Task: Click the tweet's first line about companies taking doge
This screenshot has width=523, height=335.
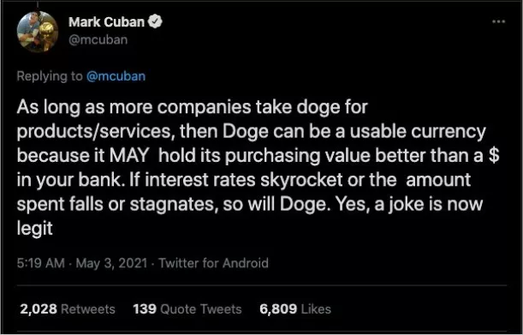Action: click(x=192, y=108)
